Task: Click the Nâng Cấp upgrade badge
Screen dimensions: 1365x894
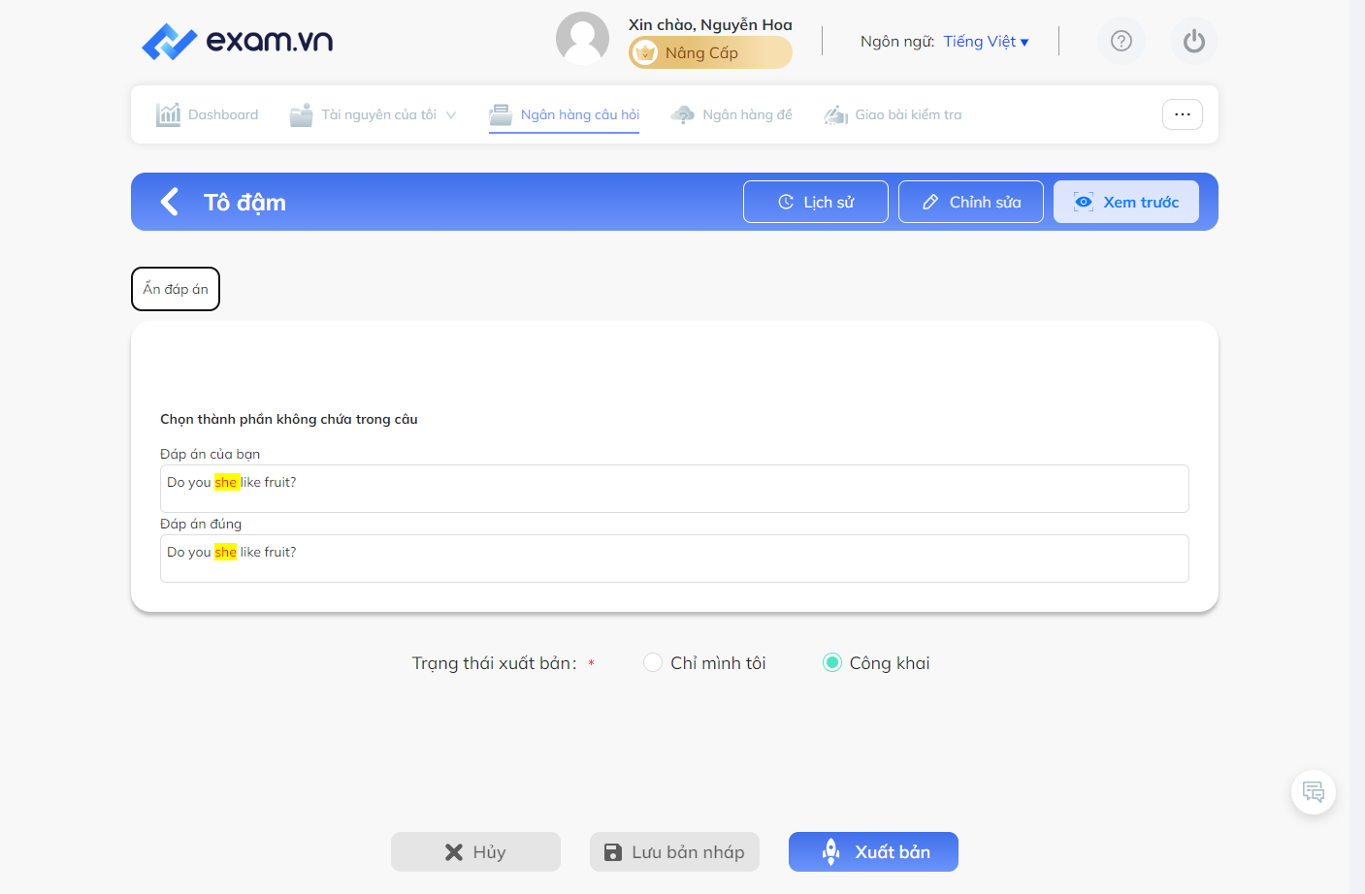Action: [x=710, y=52]
